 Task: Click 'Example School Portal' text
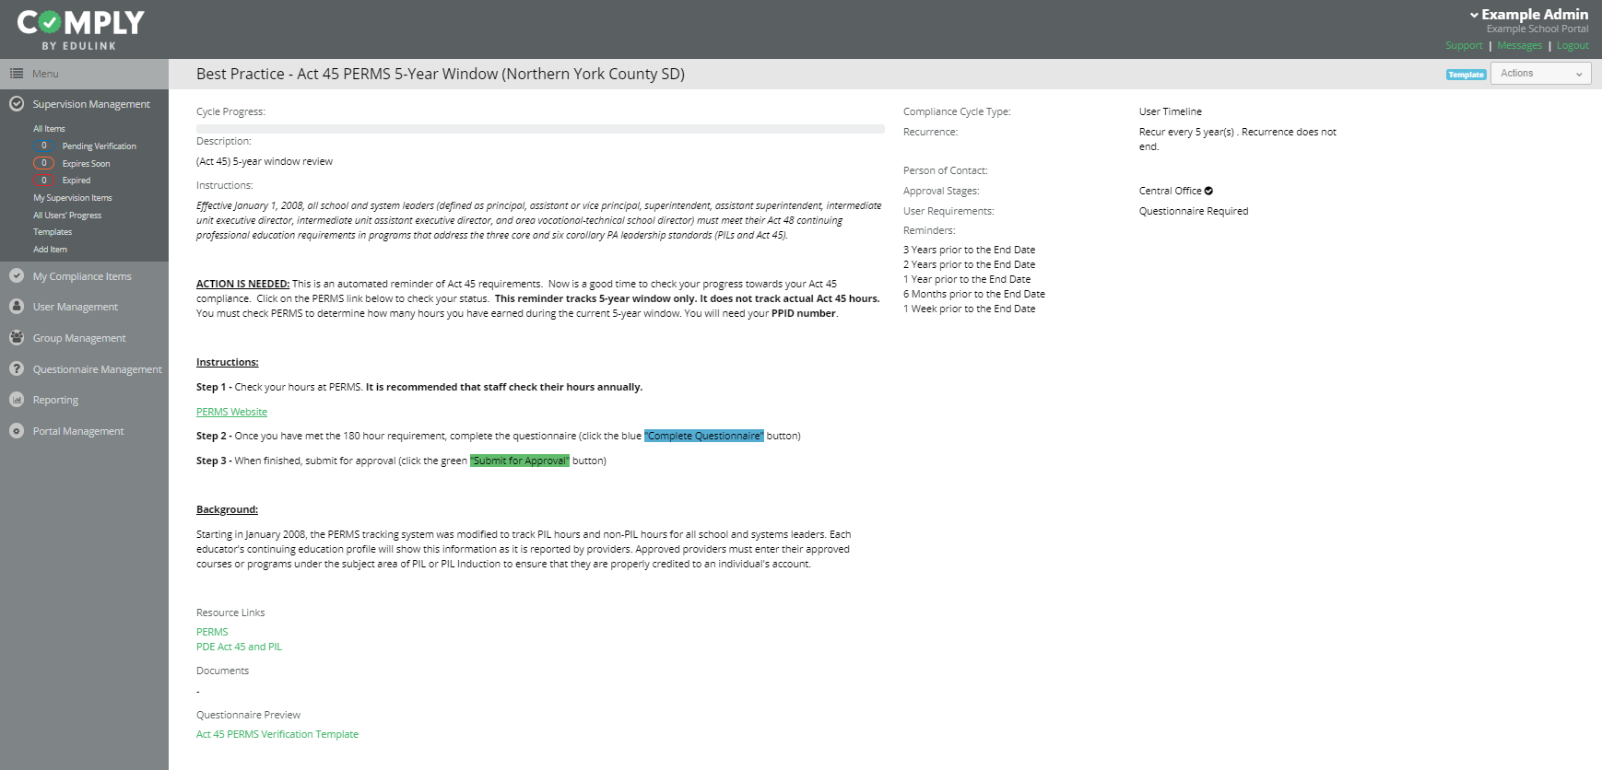(1537, 29)
